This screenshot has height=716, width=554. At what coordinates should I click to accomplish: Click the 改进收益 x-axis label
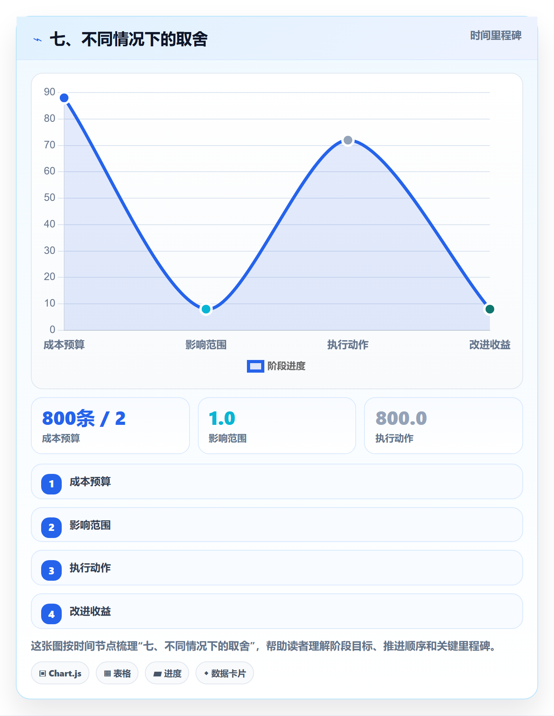[x=489, y=345]
